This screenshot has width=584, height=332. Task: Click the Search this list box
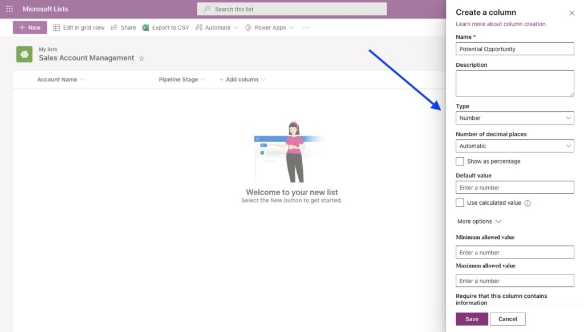point(292,9)
